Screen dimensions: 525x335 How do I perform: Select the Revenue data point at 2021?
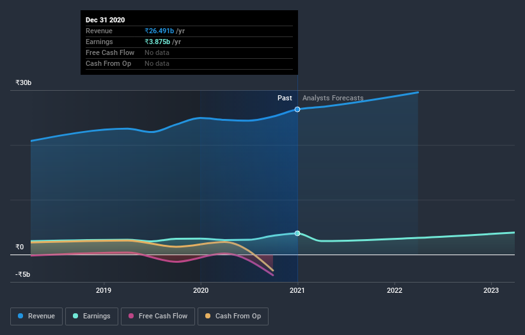click(x=297, y=109)
